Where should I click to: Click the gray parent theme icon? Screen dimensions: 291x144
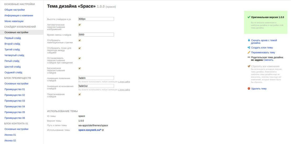[249, 57]
